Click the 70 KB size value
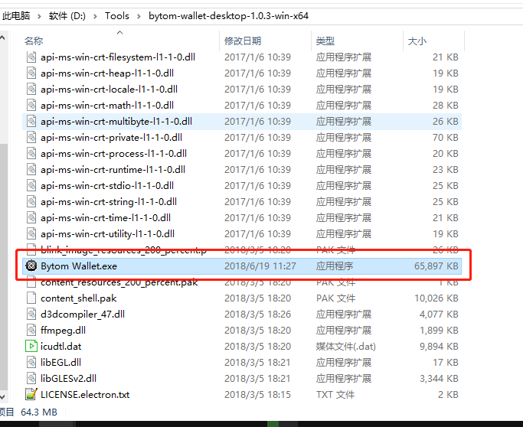 (x=446, y=137)
